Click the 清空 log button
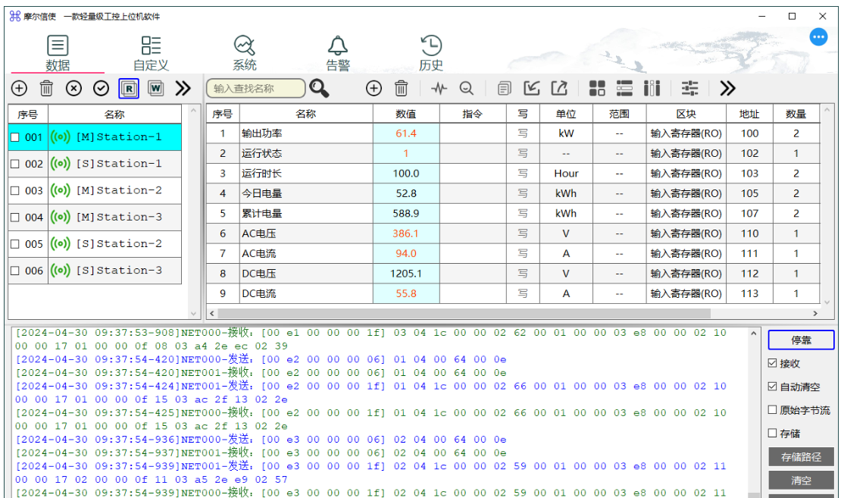 pos(802,481)
